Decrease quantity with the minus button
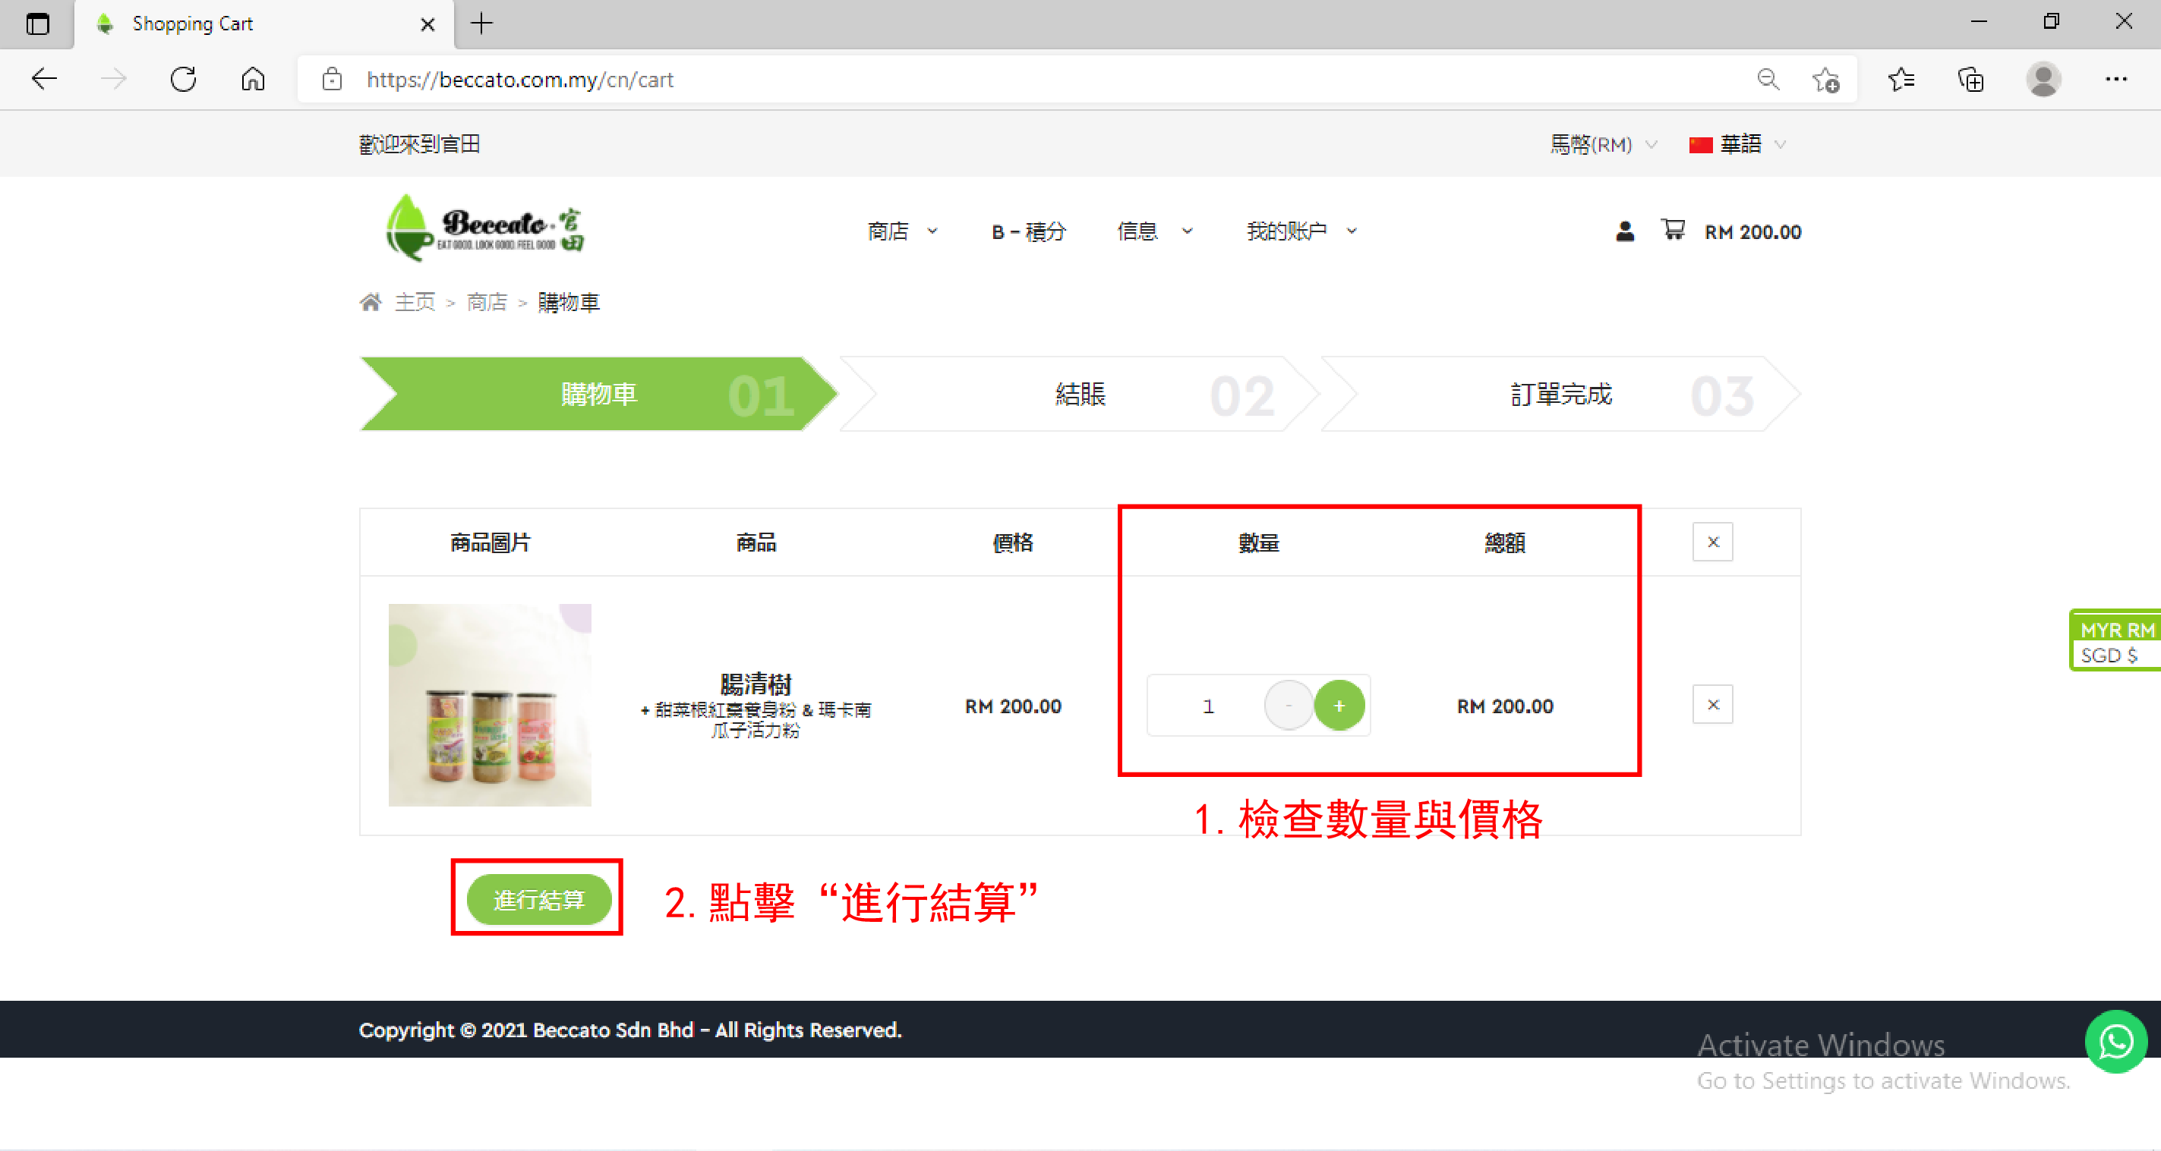Screen dimensions: 2161x1151 pos(1289,706)
